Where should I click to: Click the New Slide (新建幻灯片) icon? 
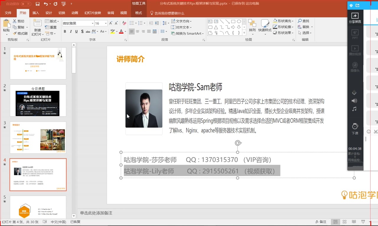click(38, 23)
